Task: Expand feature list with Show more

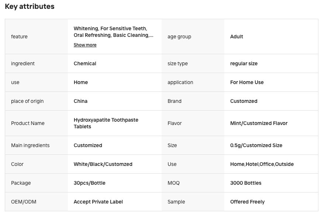Action: click(85, 45)
